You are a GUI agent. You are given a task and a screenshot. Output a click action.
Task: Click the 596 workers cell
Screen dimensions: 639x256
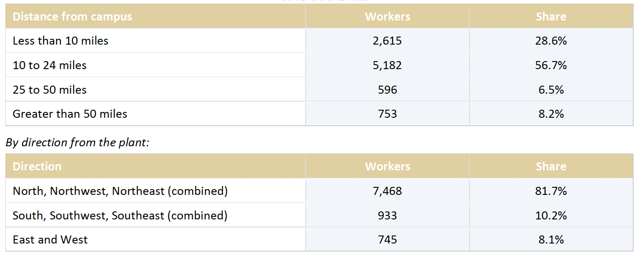tap(387, 90)
